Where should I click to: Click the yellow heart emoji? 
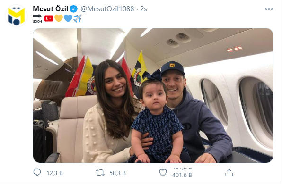59,18
